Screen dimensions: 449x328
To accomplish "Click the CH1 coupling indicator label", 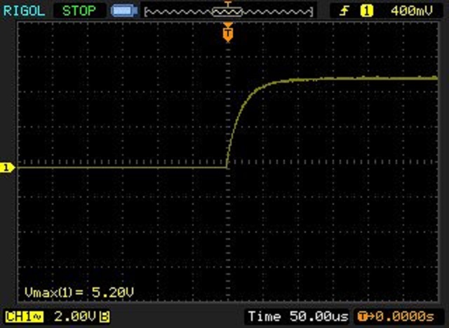I will (x=25, y=317).
